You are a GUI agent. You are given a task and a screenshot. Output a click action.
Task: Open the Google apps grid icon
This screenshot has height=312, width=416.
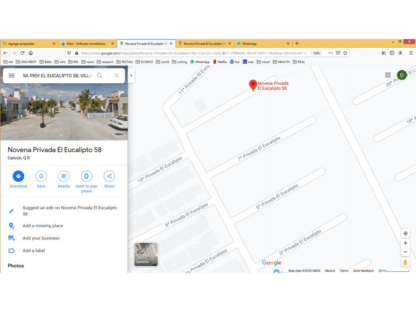388,75
